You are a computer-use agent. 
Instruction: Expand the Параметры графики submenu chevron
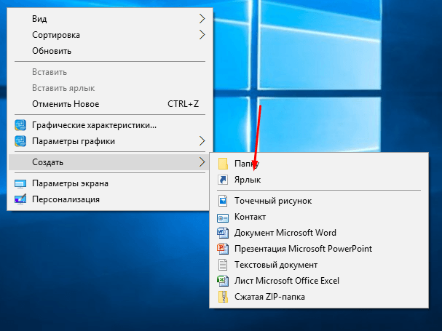(x=202, y=141)
